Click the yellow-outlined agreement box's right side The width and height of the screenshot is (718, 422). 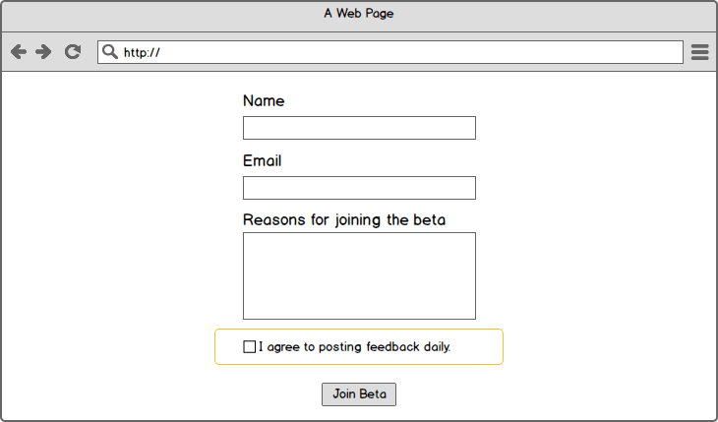(482, 347)
